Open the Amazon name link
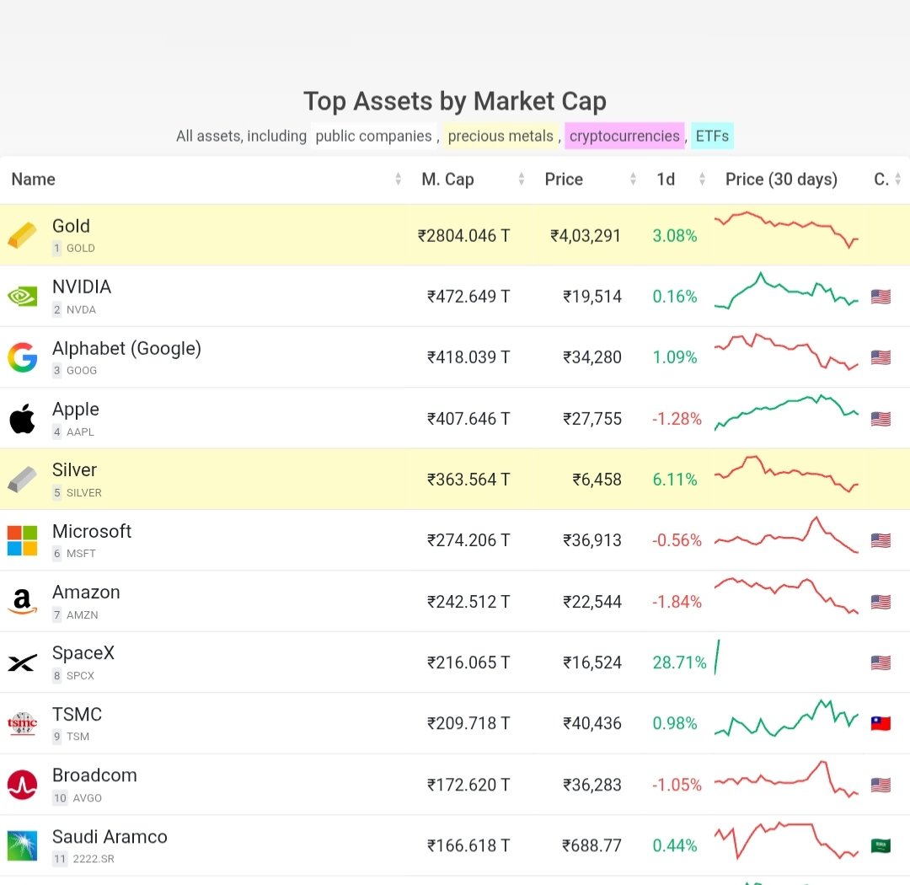This screenshot has height=885, width=910. (86, 593)
